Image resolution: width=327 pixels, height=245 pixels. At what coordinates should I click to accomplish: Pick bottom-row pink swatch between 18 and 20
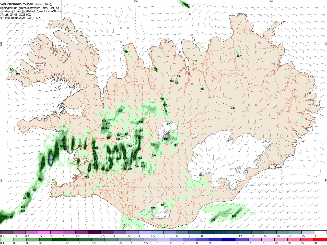click(x=281, y=239)
